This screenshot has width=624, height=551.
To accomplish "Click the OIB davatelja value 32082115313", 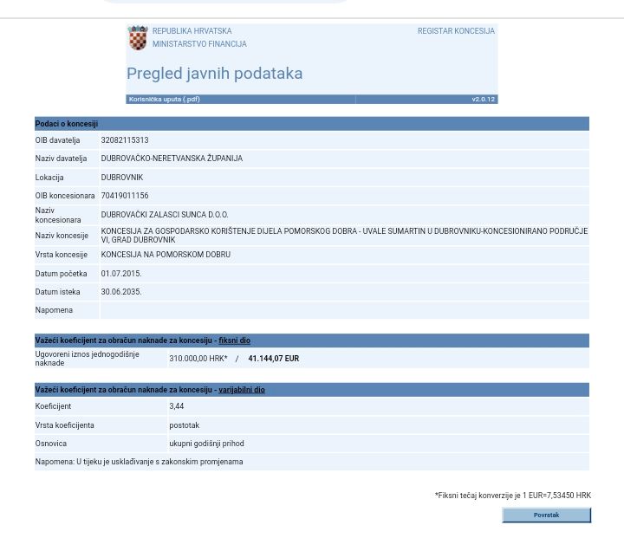I will pyautogui.click(x=124, y=140).
